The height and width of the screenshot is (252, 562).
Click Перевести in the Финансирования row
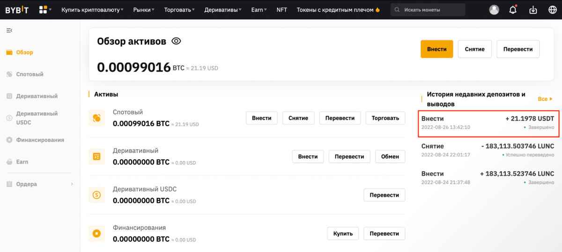pos(384,233)
